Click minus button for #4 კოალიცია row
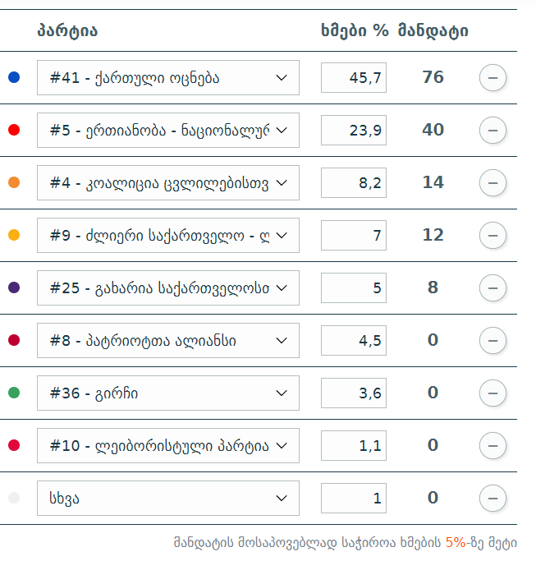Viewport: 536px width, 561px height. pos(492,183)
